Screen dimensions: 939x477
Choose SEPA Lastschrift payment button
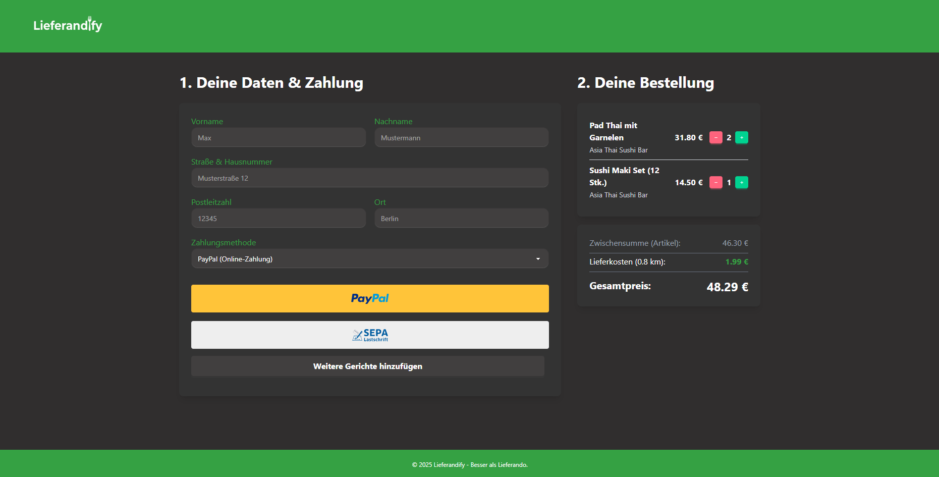point(369,335)
